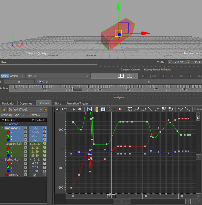Click the time-independent spline tangent icon
Image resolution: width=202 pixels, height=205 pixels.
point(164,109)
